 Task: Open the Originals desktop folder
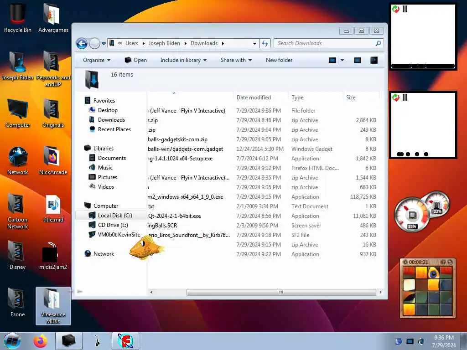pos(53,113)
